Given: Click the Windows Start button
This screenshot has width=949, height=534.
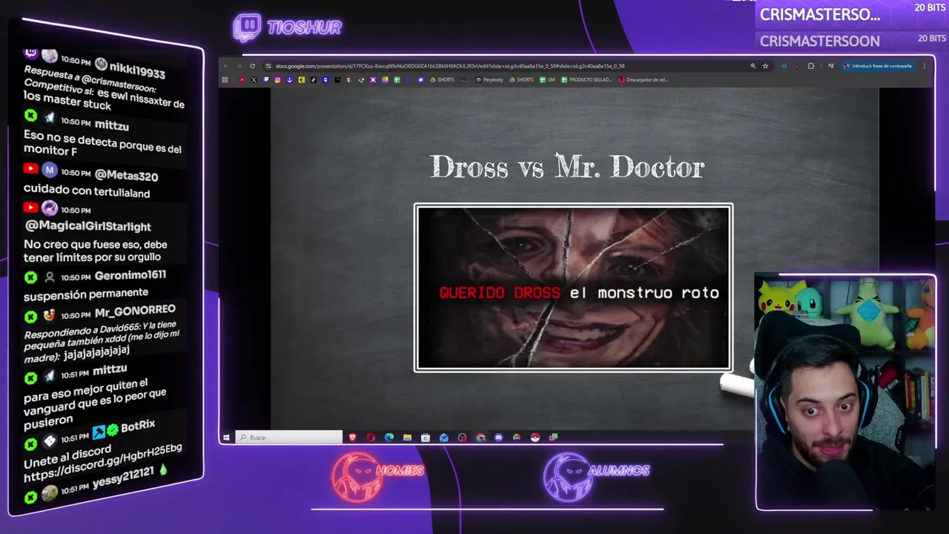Looking at the screenshot, I should (226, 438).
